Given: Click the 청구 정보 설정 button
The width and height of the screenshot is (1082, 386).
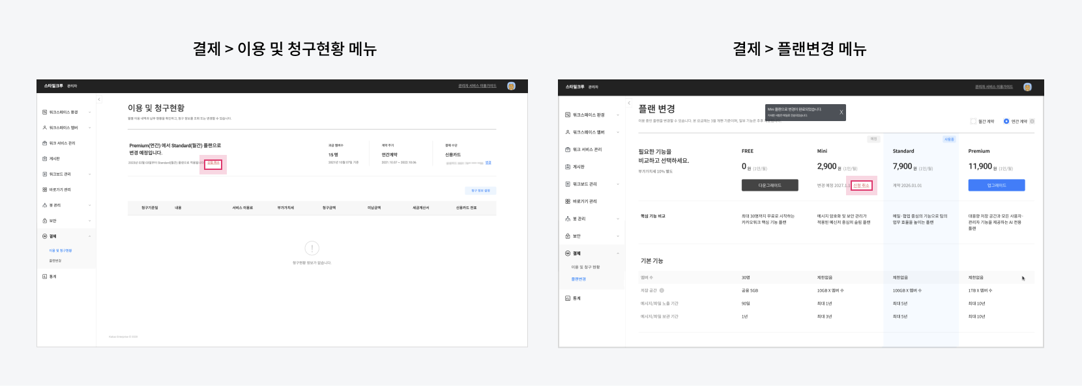Looking at the screenshot, I should tap(480, 191).
